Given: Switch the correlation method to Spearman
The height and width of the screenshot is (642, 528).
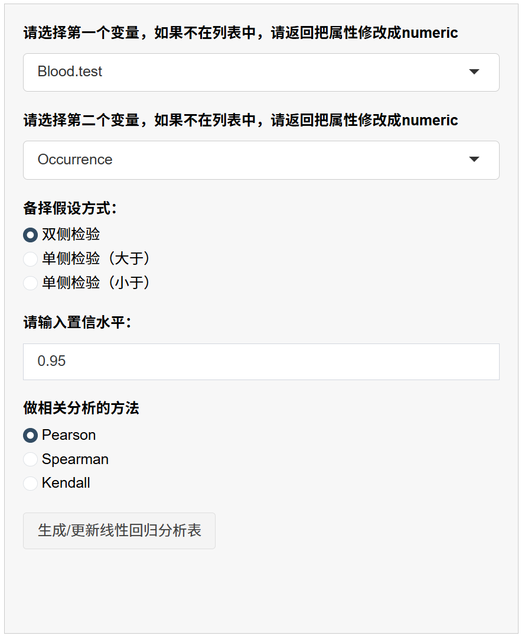Looking at the screenshot, I should pyautogui.click(x=30, y=459).
